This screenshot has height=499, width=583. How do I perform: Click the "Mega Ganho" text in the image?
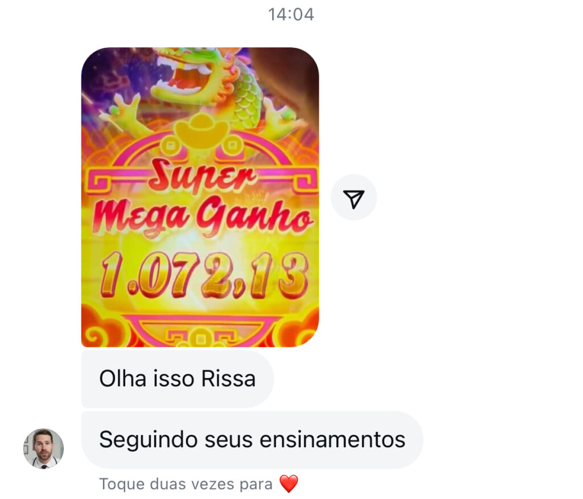click(203, 217)
